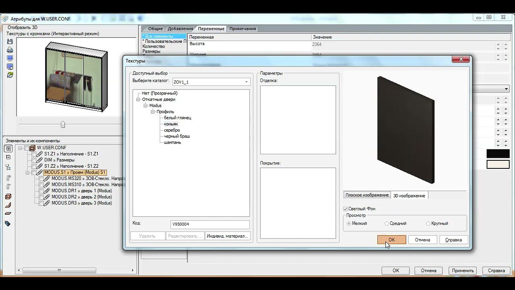Select the Средний preview size radio button
Screen dimensions: 515x290
[x=387, y=224]
